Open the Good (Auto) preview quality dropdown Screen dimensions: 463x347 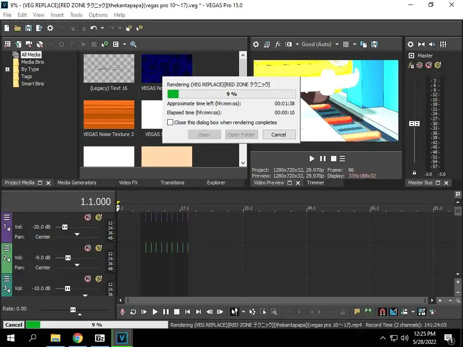coord(337,44)
